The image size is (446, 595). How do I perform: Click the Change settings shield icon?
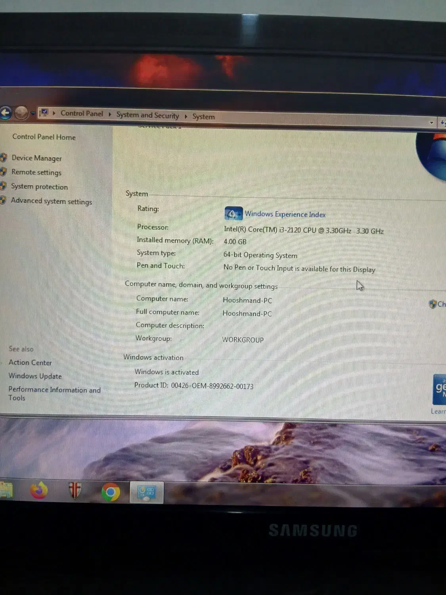[433, 304]
